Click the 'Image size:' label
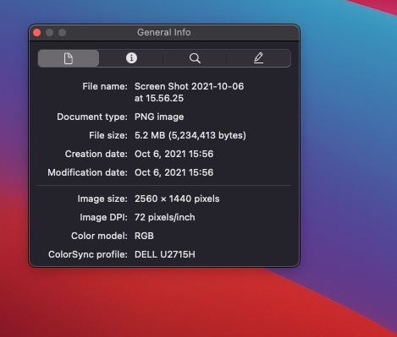Screen dimensions: 397x337 (x=102, y=198)
